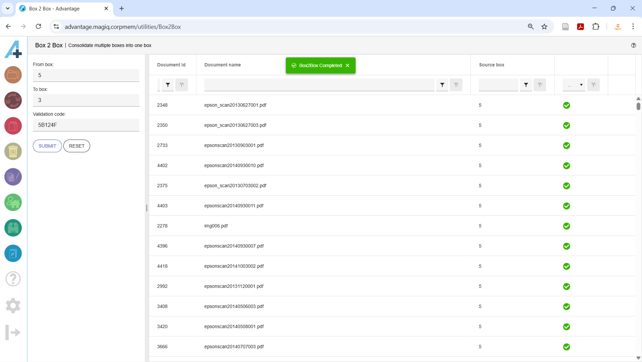Open Source box filter options funnel
The image size is (642, 362).
coord(526,85)
